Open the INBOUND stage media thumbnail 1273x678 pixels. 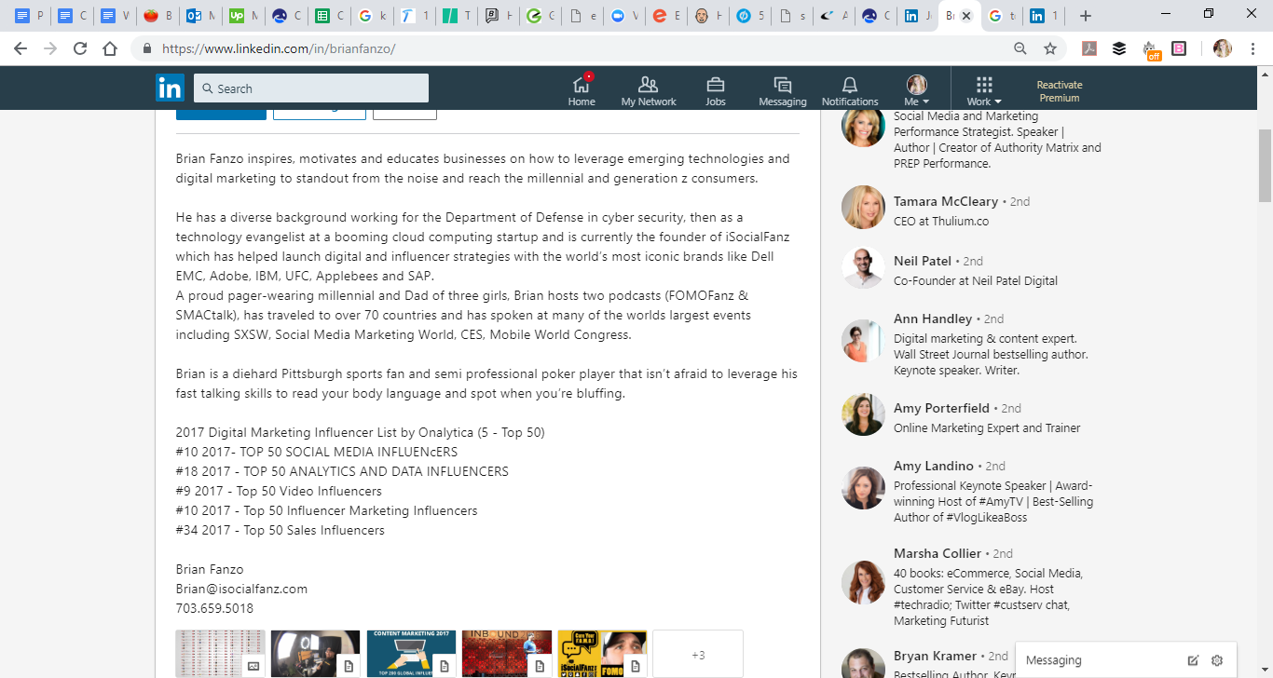pyautogui.click(x=507, y=654)
